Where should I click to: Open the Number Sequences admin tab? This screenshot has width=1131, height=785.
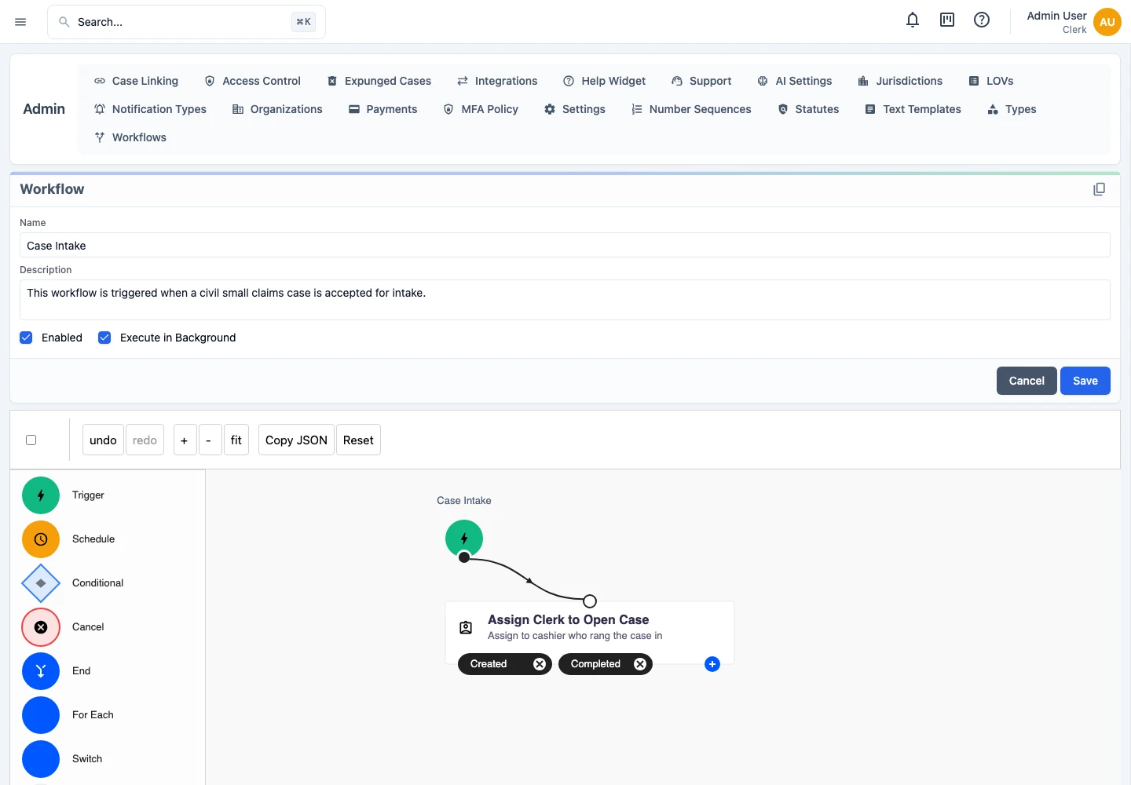pos(691,109)
